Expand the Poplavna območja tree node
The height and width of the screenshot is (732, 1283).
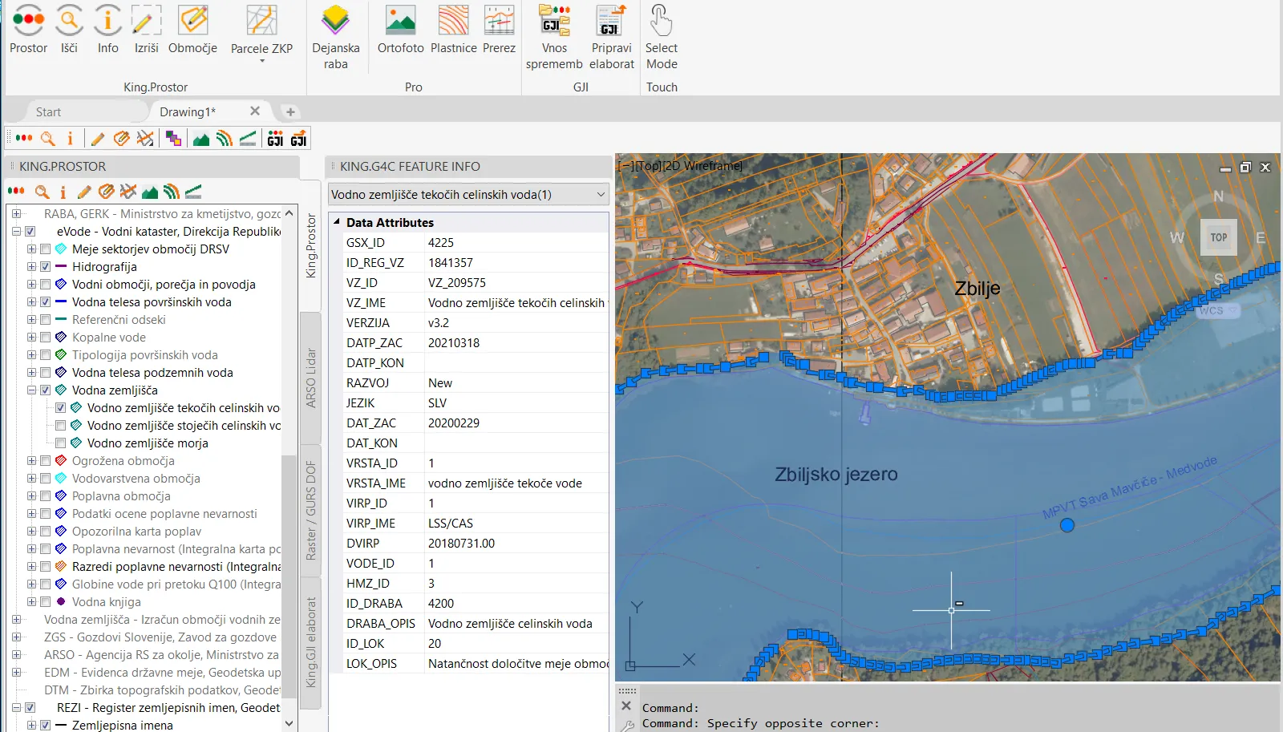tap(31, 496)
